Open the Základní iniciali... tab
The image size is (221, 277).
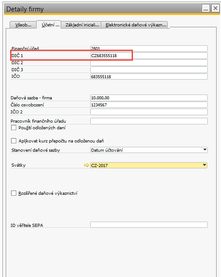pos(81,25)
